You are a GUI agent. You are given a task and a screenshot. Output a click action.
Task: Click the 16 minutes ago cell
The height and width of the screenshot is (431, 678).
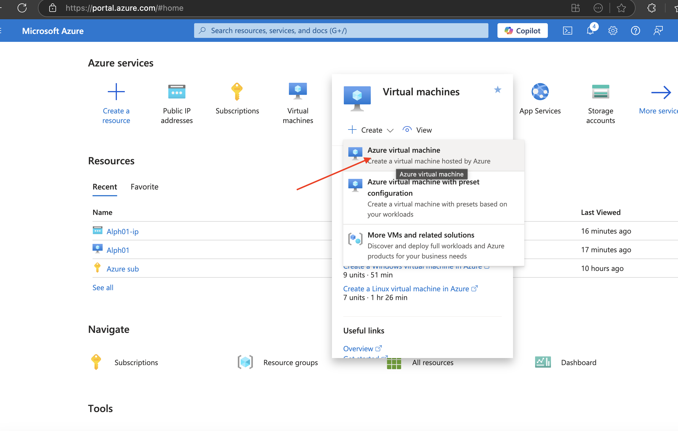point(606,231)
